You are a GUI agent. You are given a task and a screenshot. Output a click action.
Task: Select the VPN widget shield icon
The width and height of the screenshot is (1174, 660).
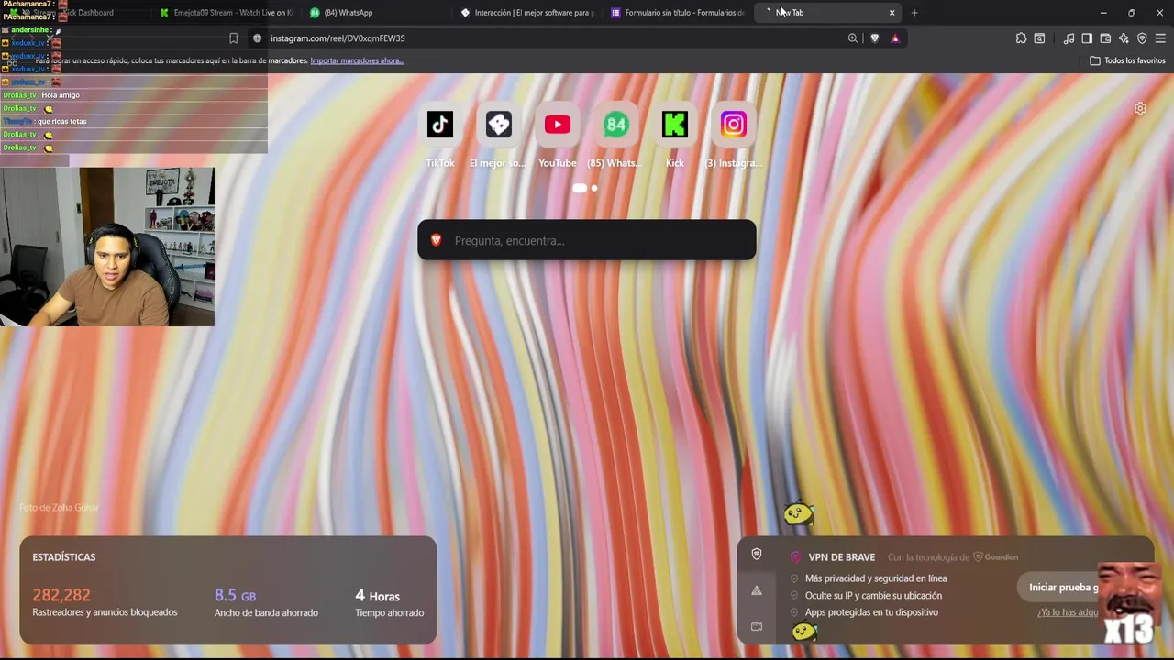757,554
